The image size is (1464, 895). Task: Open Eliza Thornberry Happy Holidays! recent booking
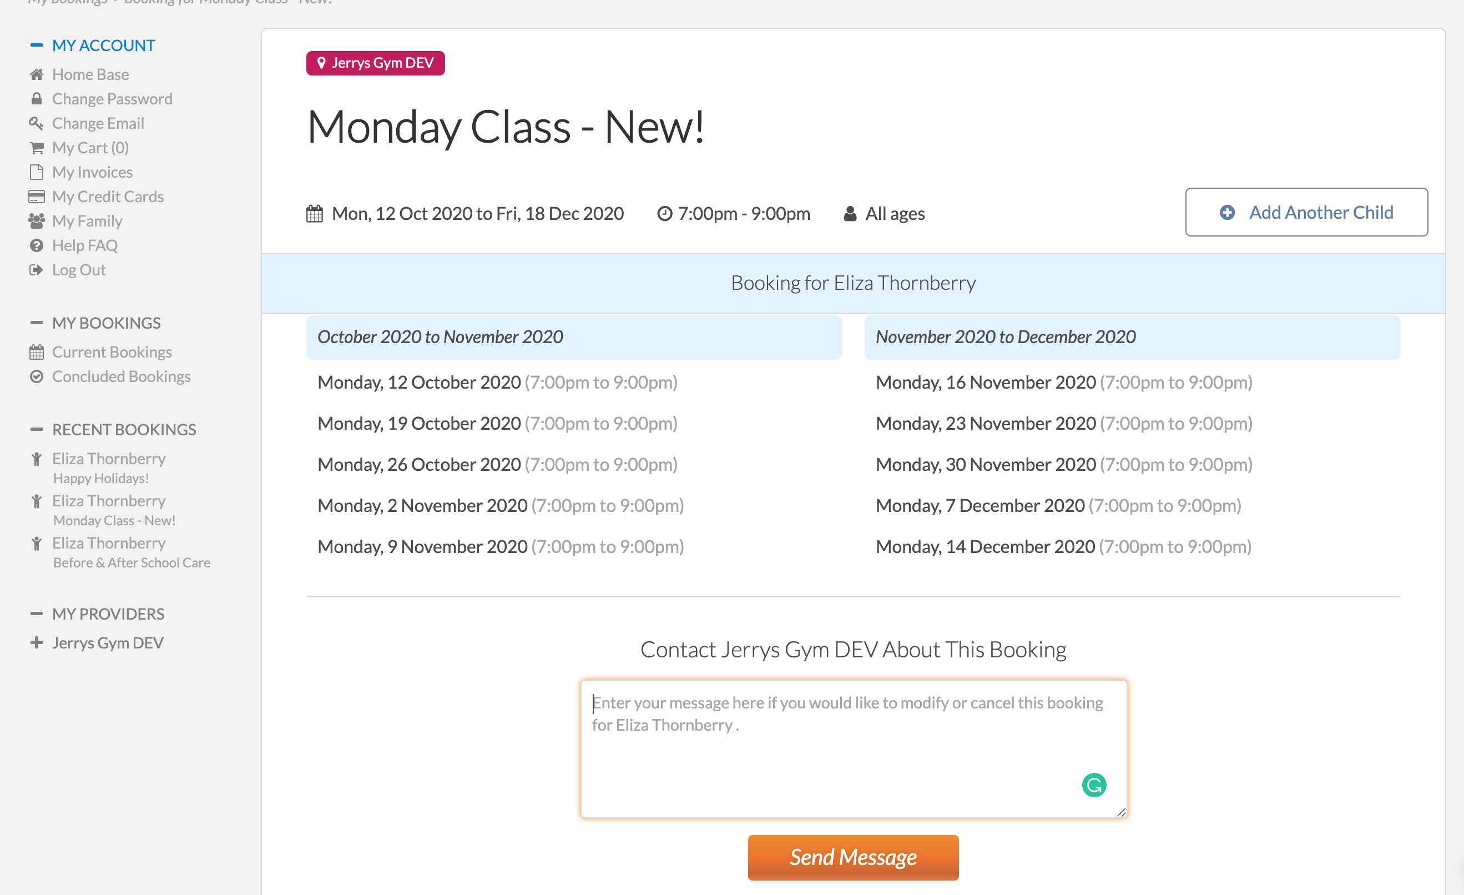tap(109, 467)
